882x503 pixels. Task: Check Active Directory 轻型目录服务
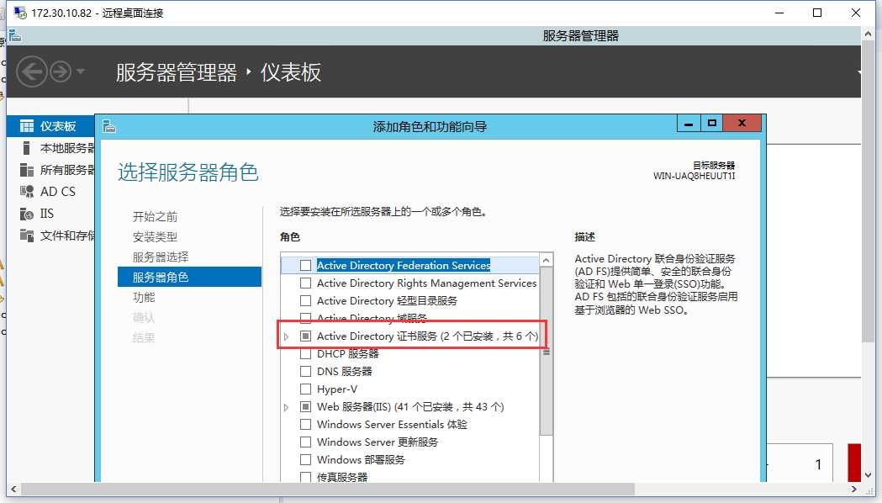tap(305, 300)
